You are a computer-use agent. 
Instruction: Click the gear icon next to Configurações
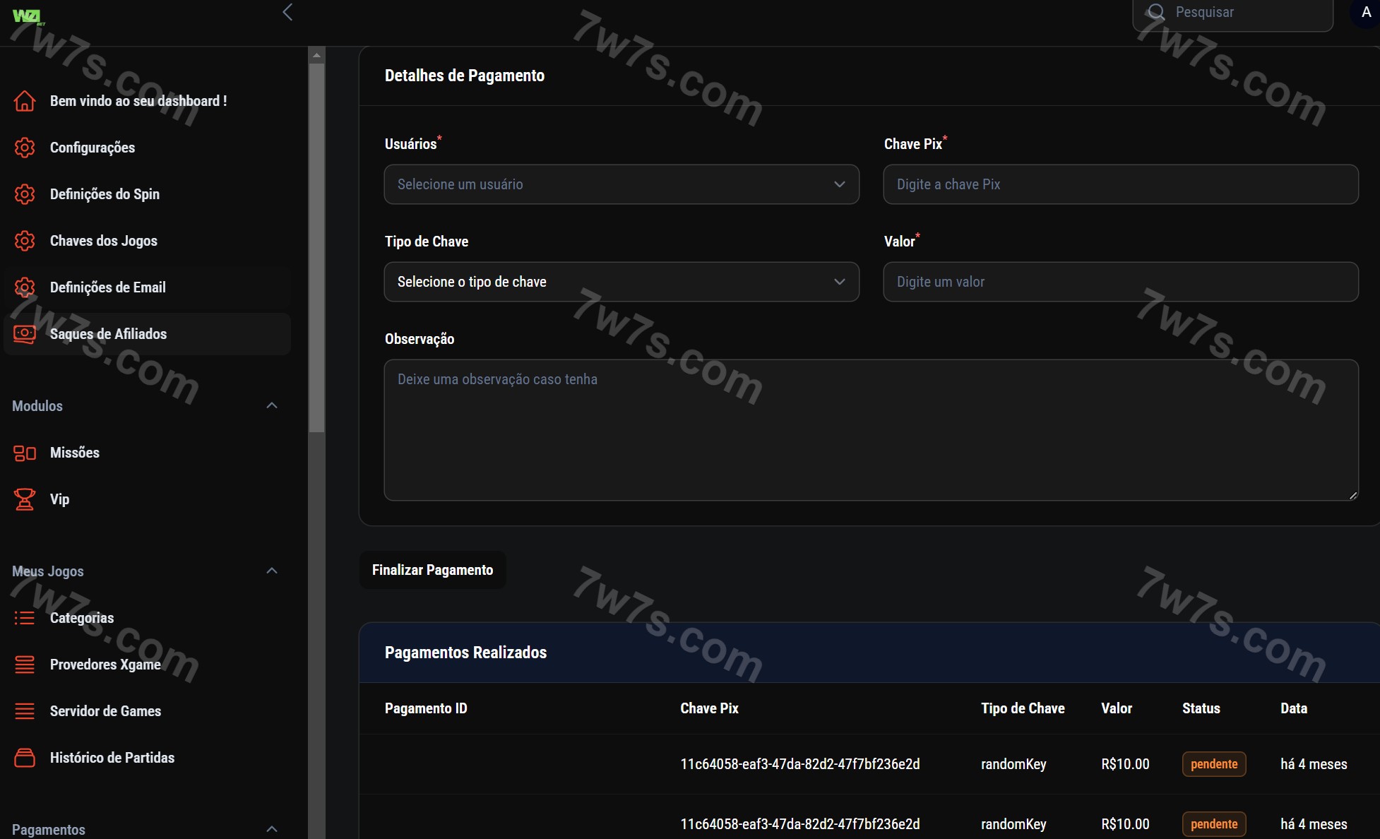click(25, 148)
